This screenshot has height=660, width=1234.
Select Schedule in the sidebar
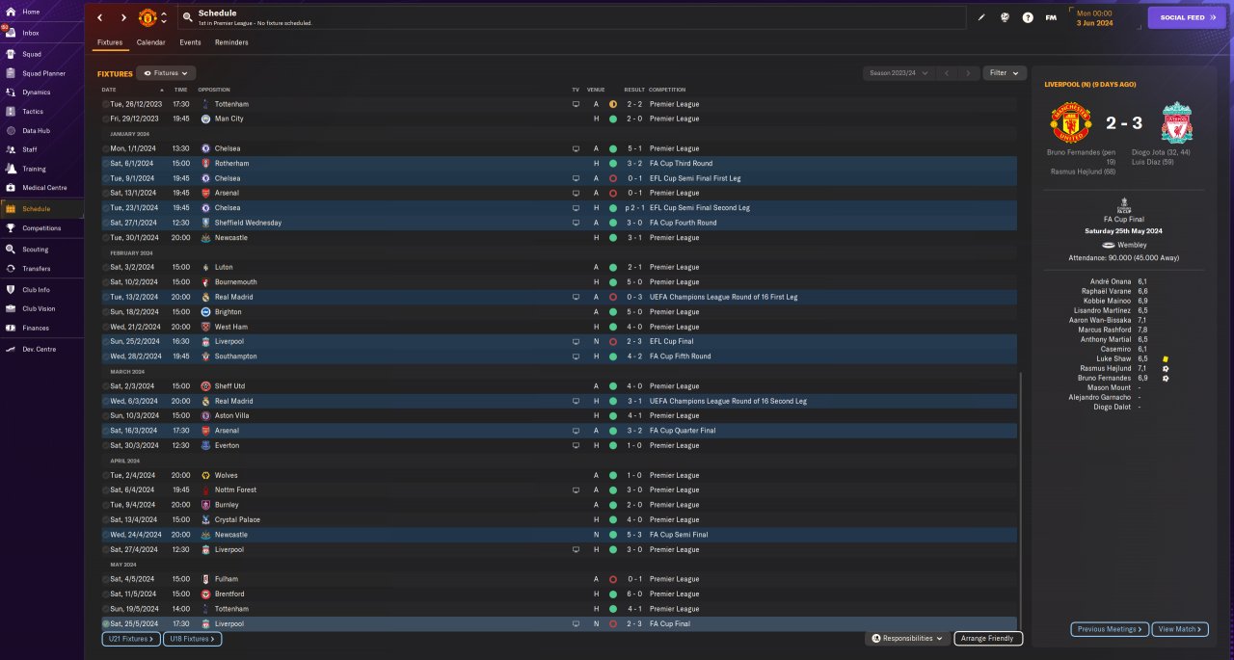pos(41,208)
